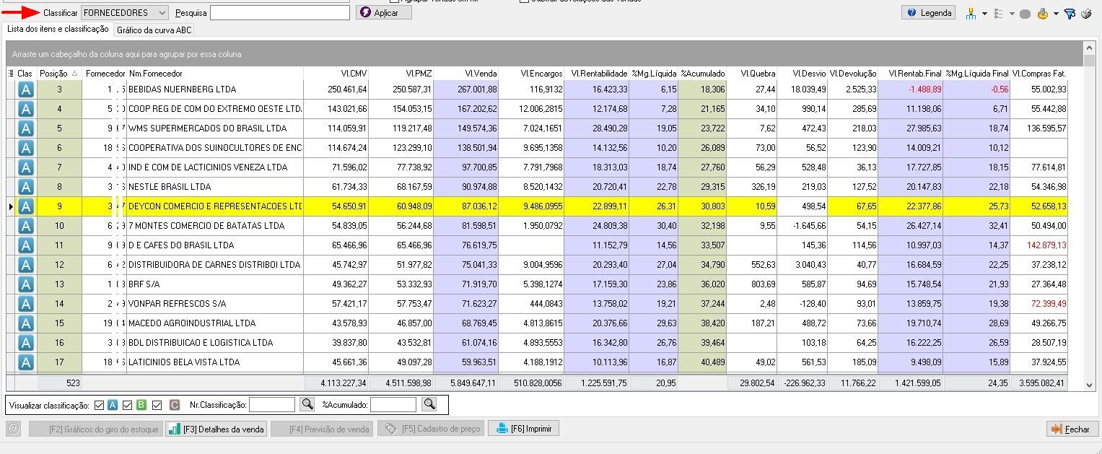Click F2 Gráficos do giro do estoque
This screenshot has width=1102, height=454.
[96, 429]
